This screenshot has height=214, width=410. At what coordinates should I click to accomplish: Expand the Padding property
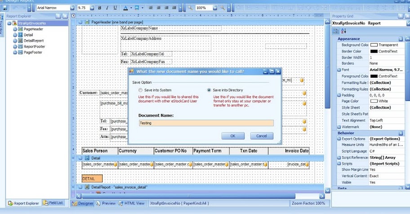pyautogui.click(x=339, y=95)
